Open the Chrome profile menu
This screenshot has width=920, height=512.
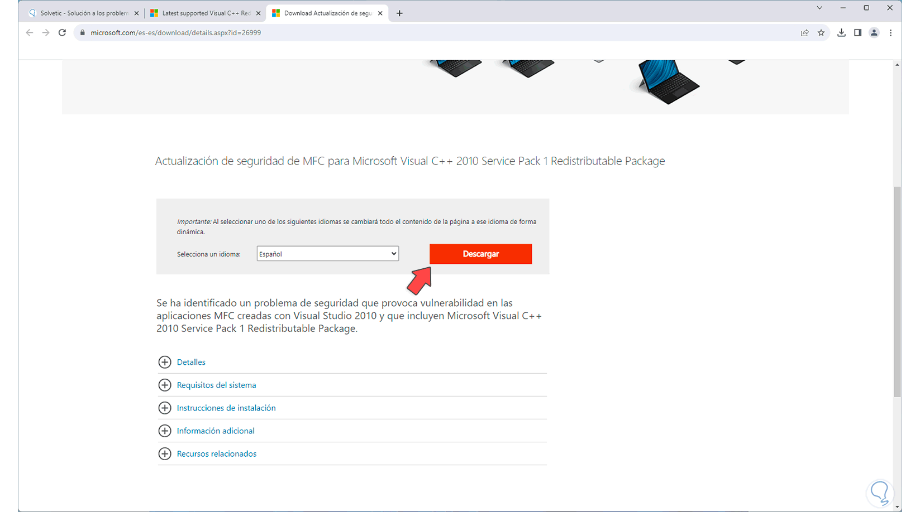click(x=874, y=33)
